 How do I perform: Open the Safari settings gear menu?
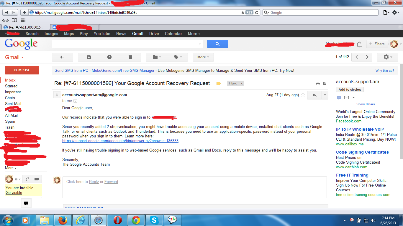[396, 13]
